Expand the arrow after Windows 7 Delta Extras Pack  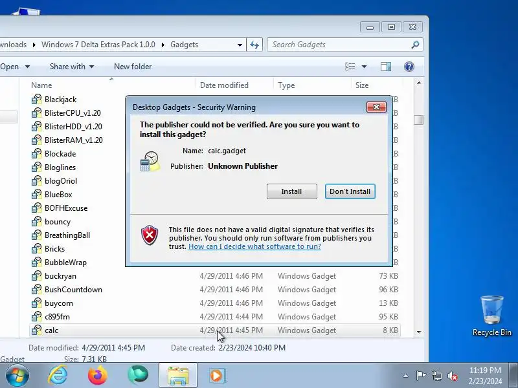point(163,45)
